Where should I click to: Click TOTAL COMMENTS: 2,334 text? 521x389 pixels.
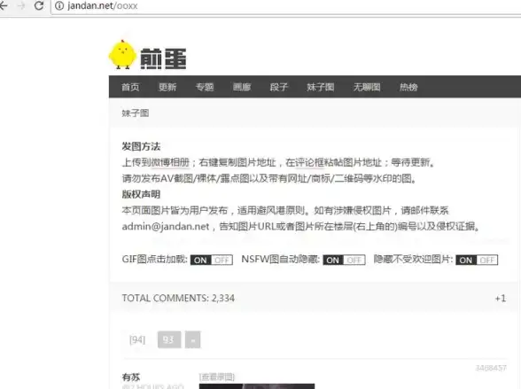(178, 299)
